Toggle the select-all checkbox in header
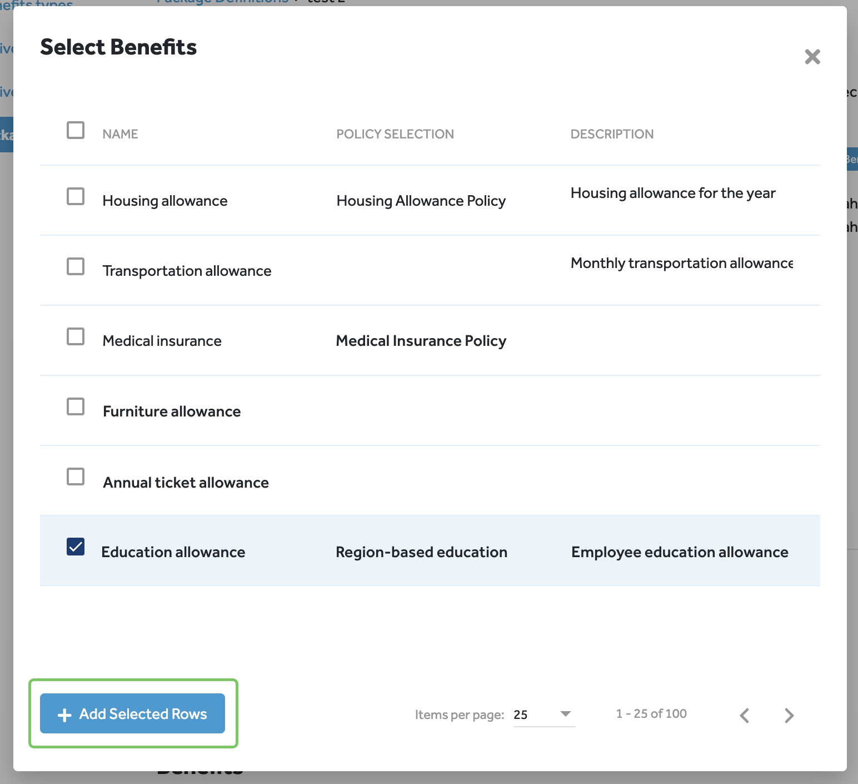The image size is (858, 784). [x=76, y=130]
